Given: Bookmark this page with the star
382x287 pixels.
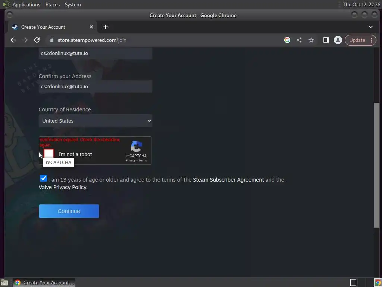Looking at the screenshot, I should [x=311, y=40].
